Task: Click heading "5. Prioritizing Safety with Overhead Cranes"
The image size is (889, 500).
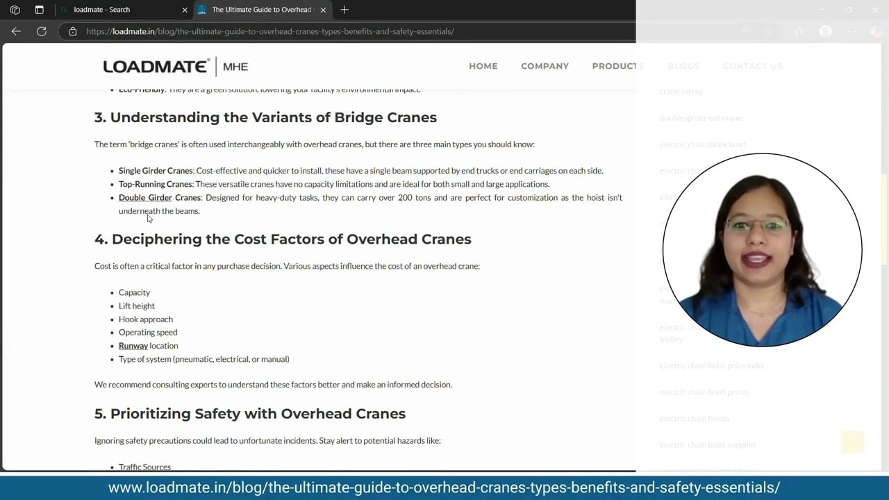Action: (250, 414)
